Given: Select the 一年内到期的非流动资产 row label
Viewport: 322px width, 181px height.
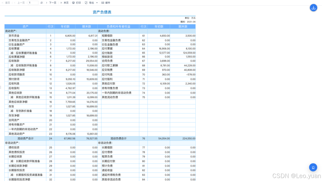Looking at the screenshot, I should pos(23,129).
